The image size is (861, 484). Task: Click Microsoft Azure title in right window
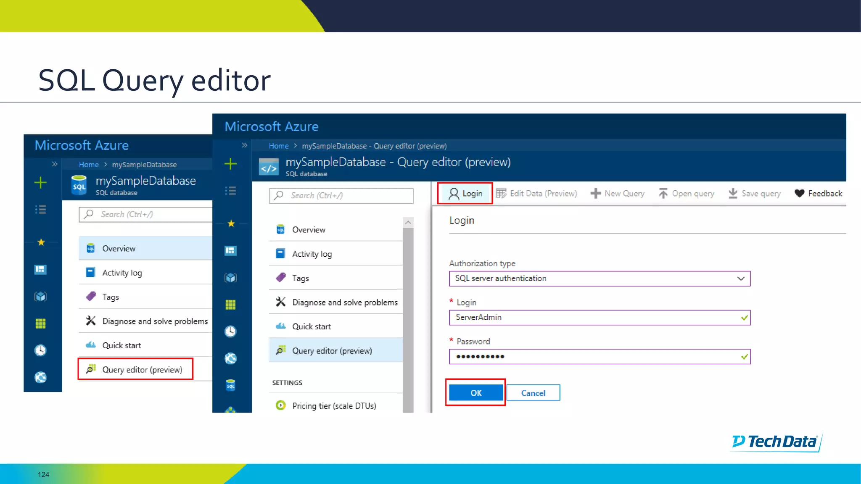pyautogui.click(x=272, y=126)
